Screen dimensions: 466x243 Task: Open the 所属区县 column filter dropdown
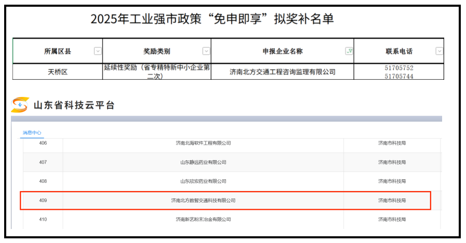(97, 51)
